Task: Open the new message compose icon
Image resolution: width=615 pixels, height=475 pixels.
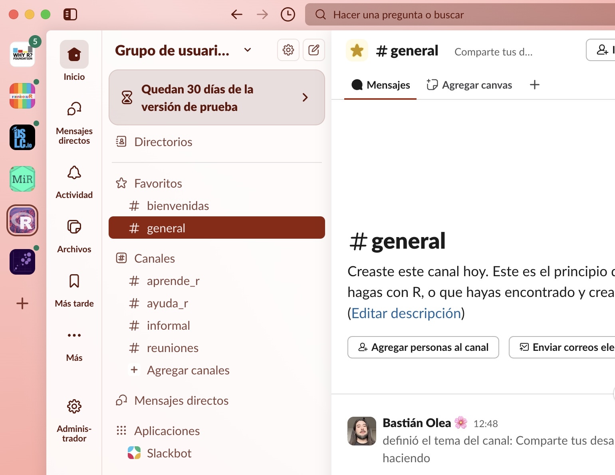Action: [x=314, y=50]
